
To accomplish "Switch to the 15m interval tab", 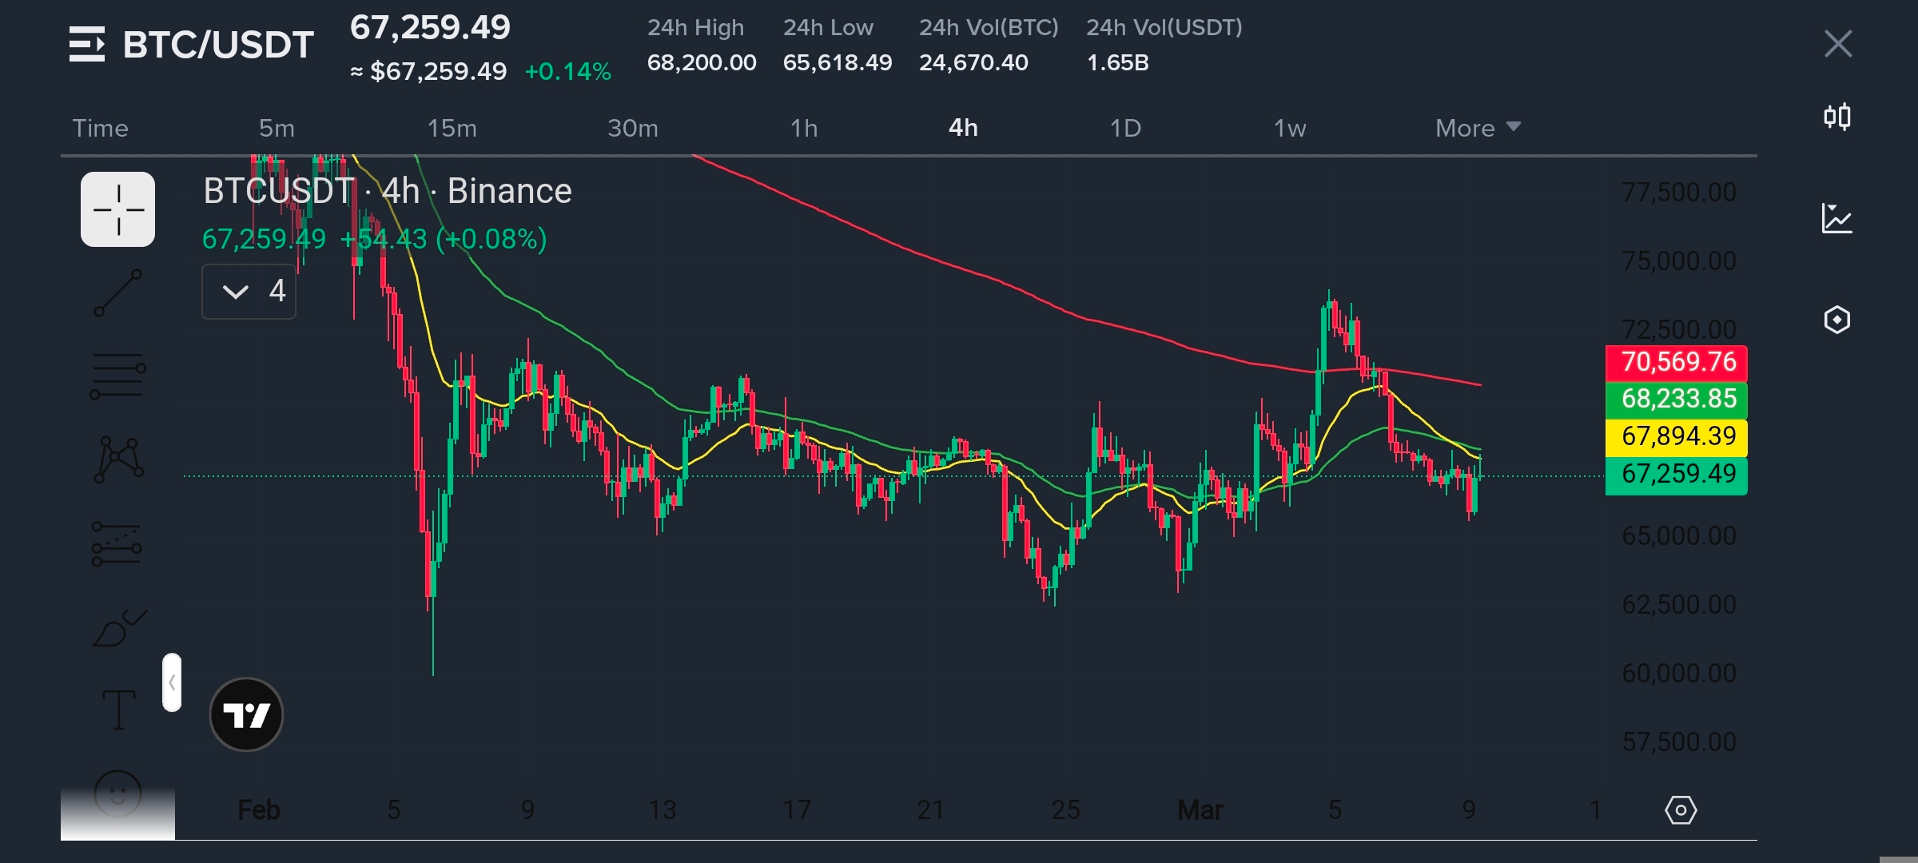I will (x=452, y=128).
